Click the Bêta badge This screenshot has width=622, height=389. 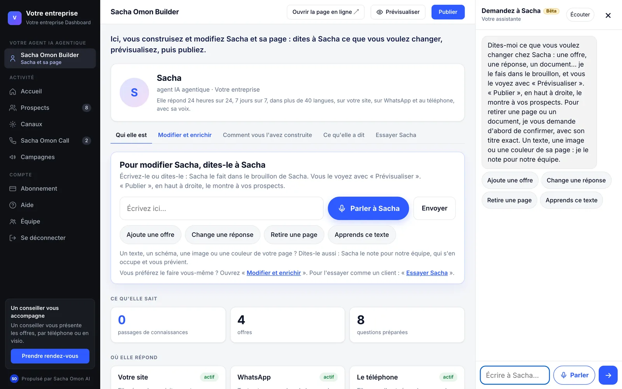[551, 11]
